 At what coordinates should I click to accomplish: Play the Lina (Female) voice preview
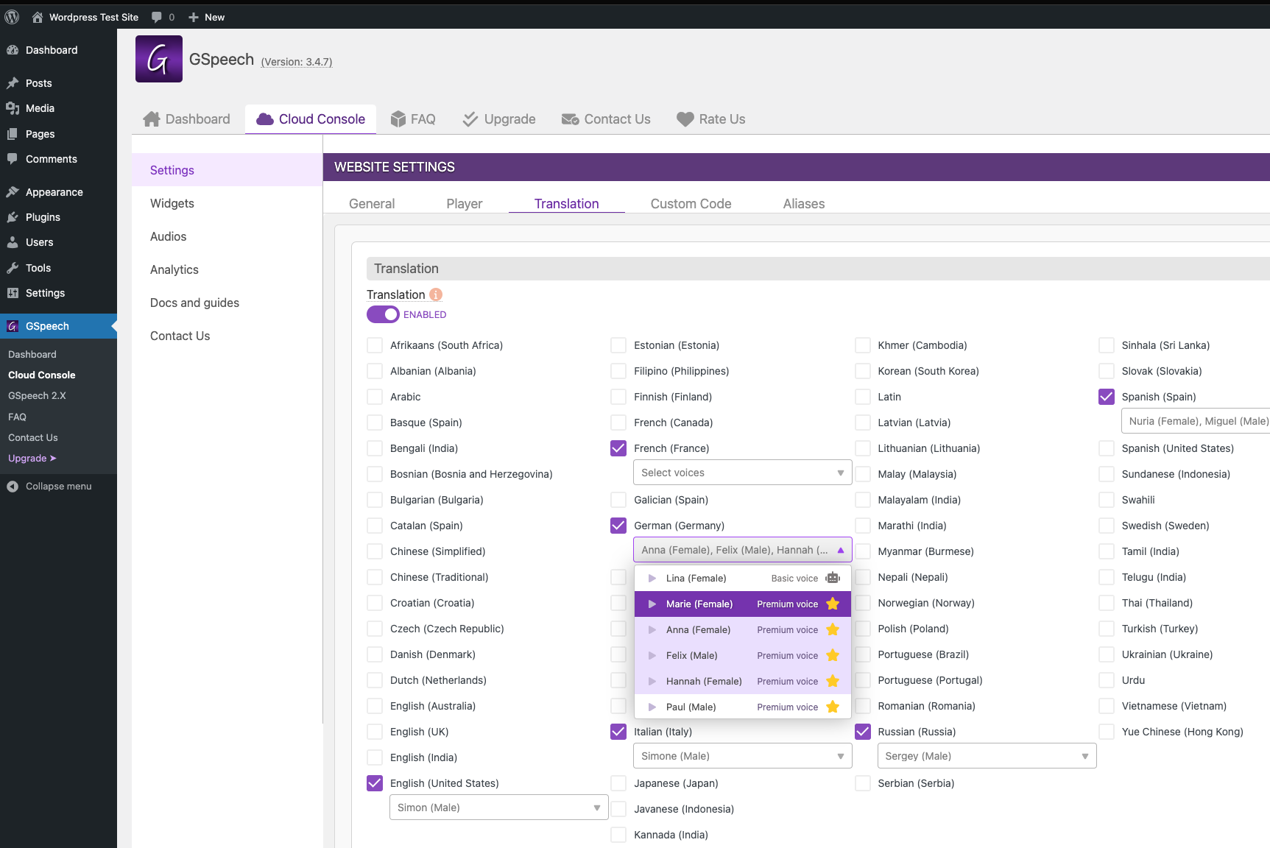pyautogui.click(x=652, y=579)
